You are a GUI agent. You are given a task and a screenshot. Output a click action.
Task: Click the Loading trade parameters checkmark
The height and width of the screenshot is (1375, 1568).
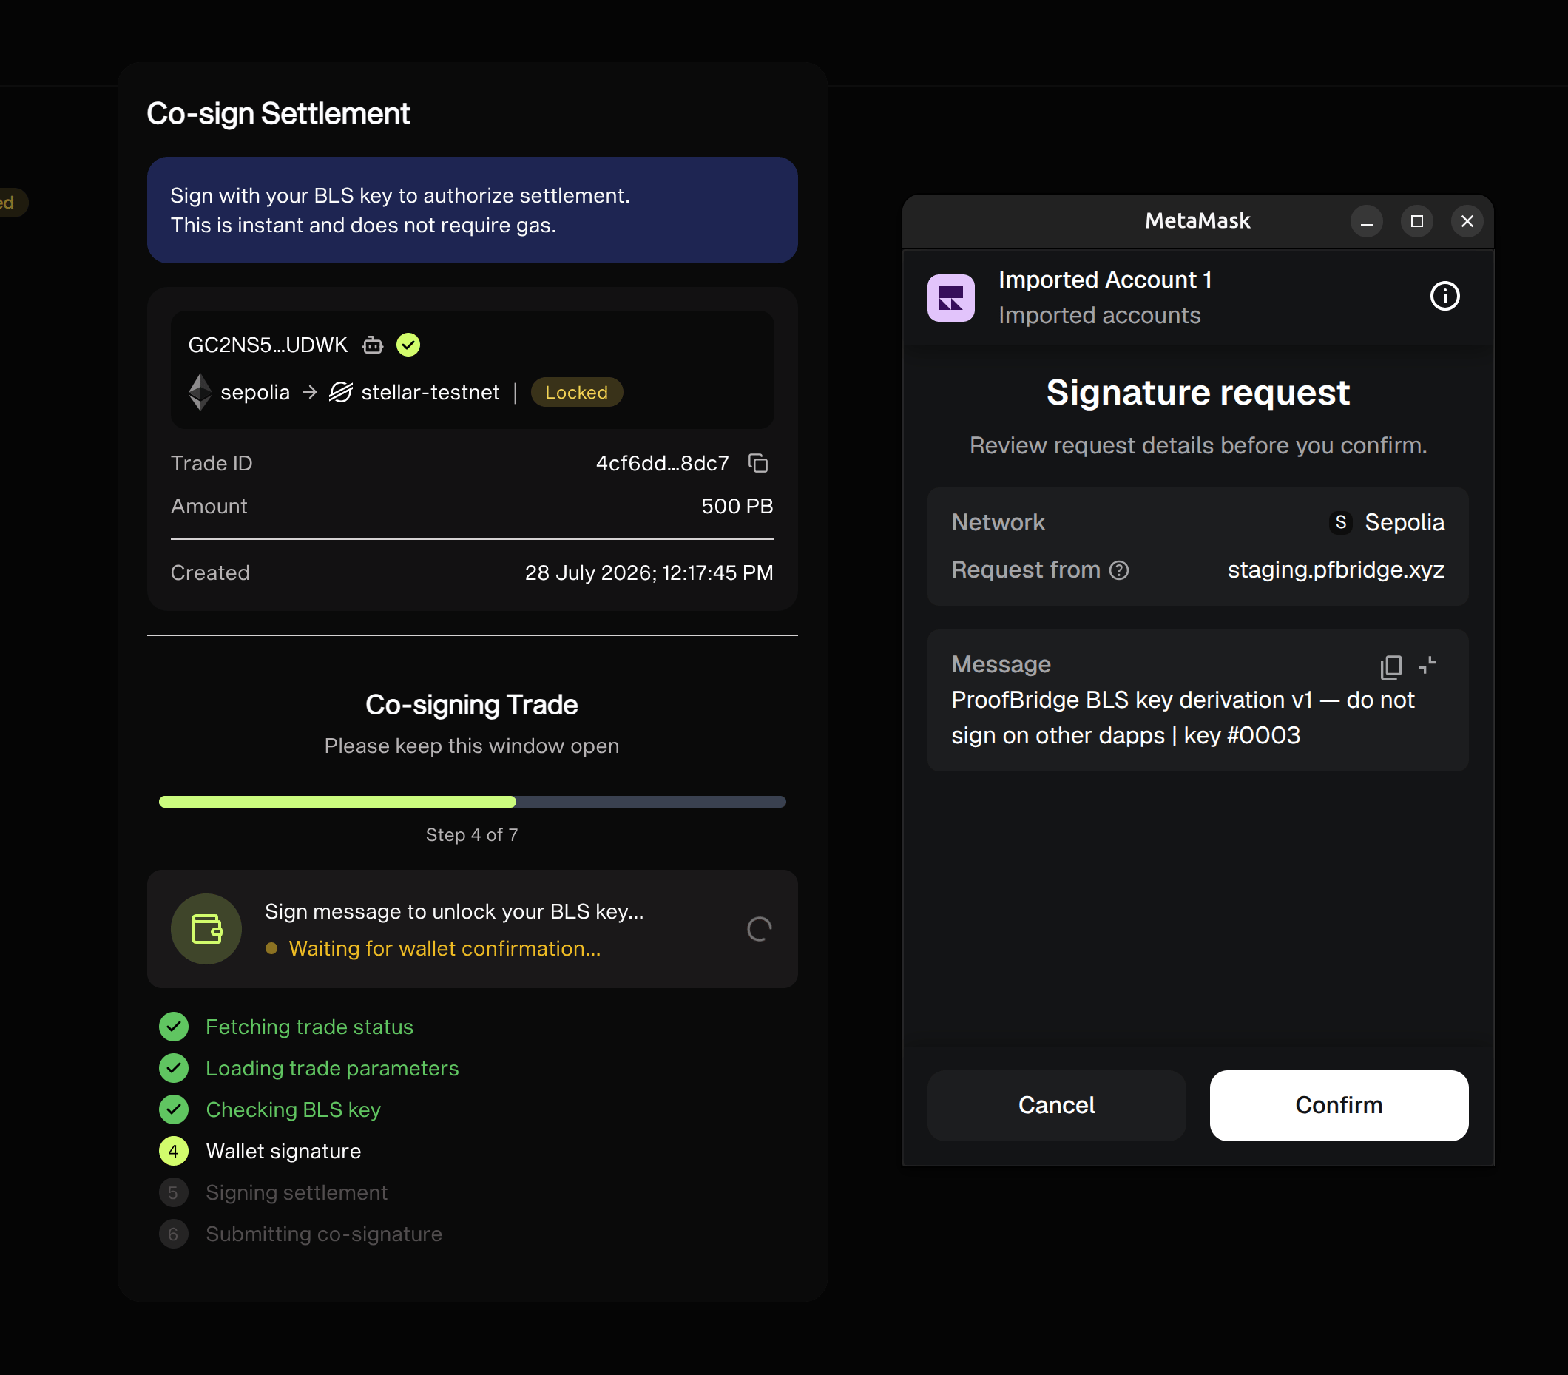pyautogui.click(x=174, y=1068)
